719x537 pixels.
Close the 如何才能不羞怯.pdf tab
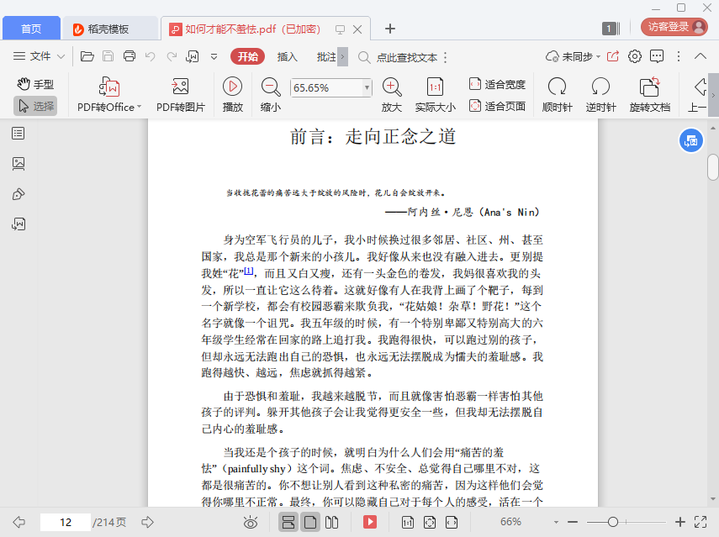point(357,29)
